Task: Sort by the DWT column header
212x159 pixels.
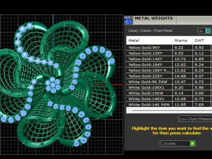Action: pyautogui.click(x=201, y=41)
